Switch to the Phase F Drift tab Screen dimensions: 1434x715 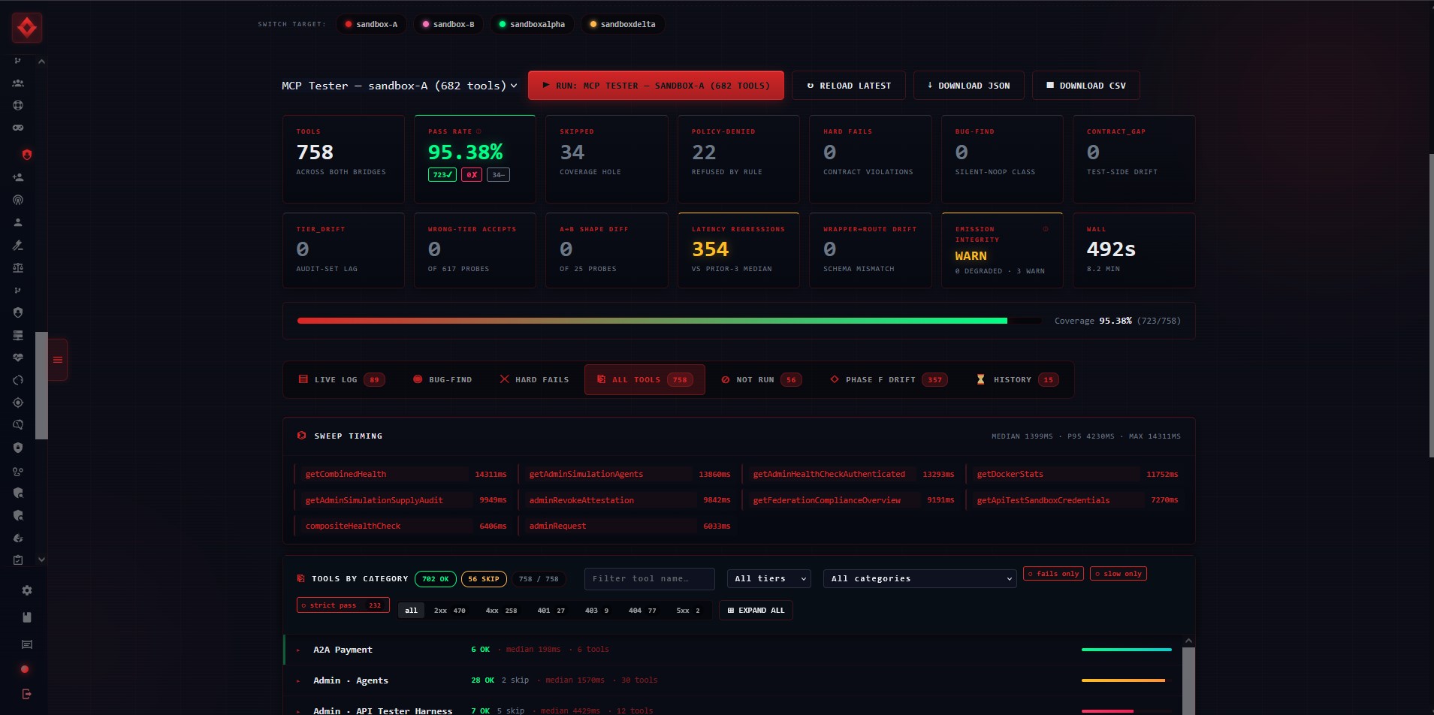click(889, 380)
